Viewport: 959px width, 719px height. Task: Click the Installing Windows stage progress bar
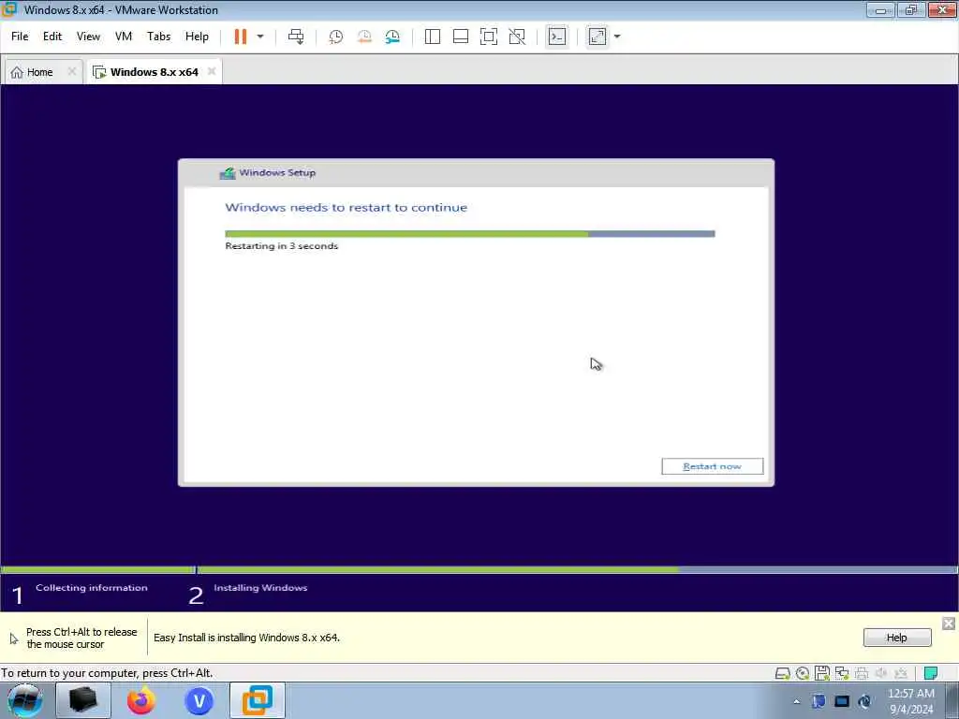(x=577, y=570)
